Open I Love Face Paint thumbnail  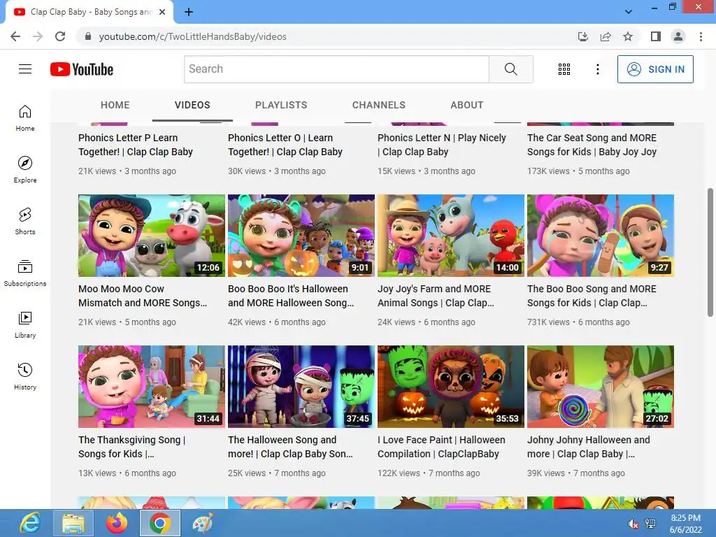[x=451, y=387]
